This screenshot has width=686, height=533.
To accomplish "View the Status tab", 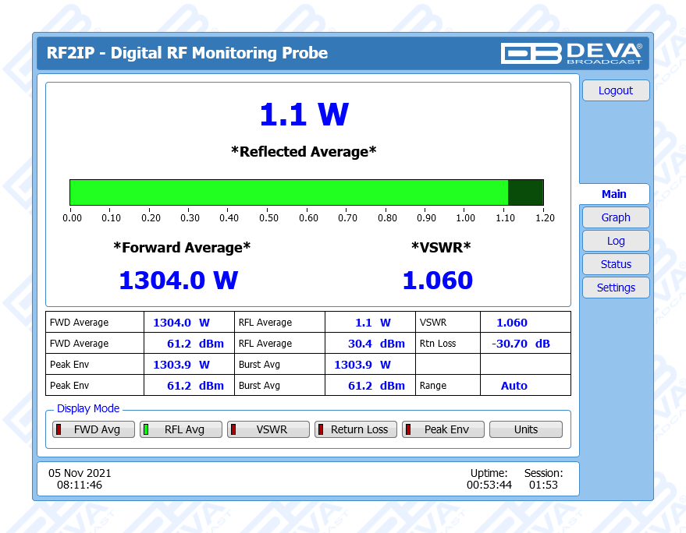I will pyautogui.click(x=615, y=264).
